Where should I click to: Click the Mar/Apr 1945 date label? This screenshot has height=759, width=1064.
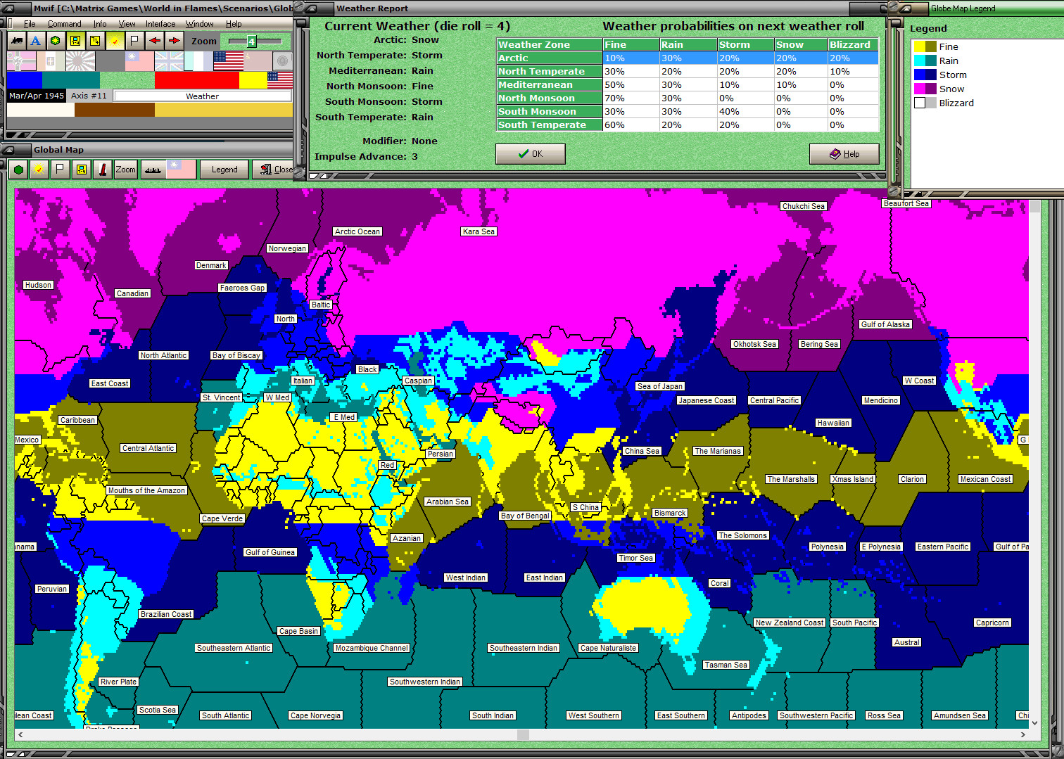tap(37, 96)
